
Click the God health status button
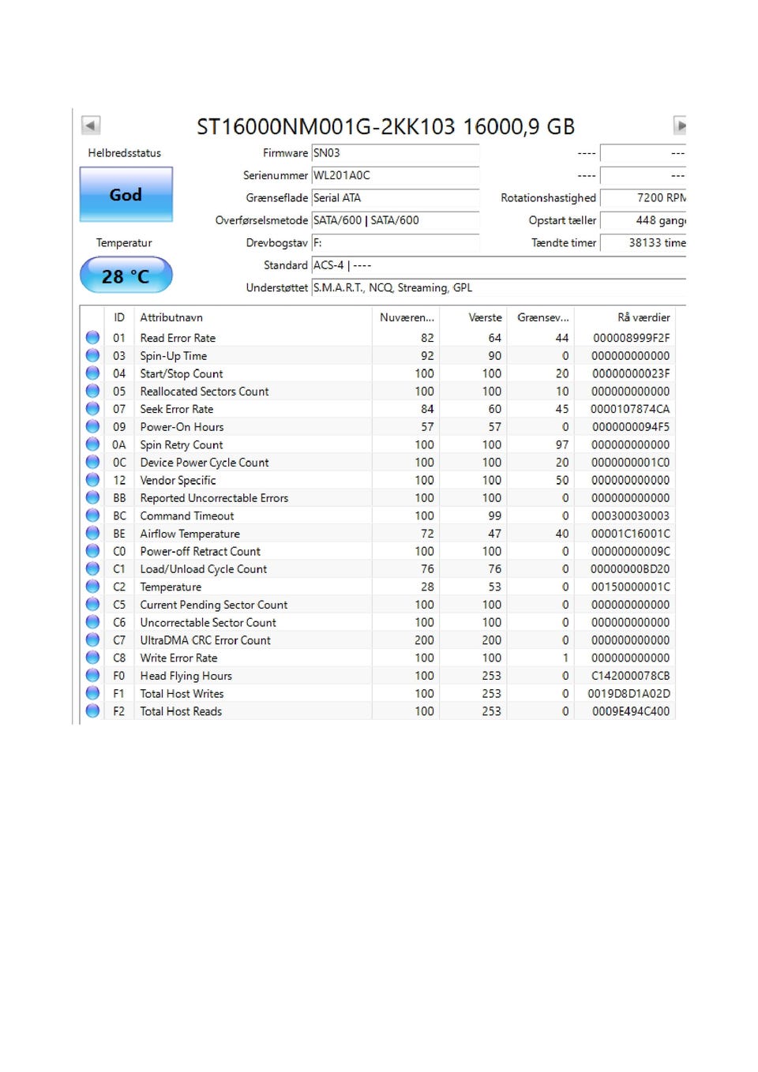click(x=126, y=194)
